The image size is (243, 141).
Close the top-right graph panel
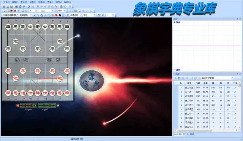(x=240, y=19)
